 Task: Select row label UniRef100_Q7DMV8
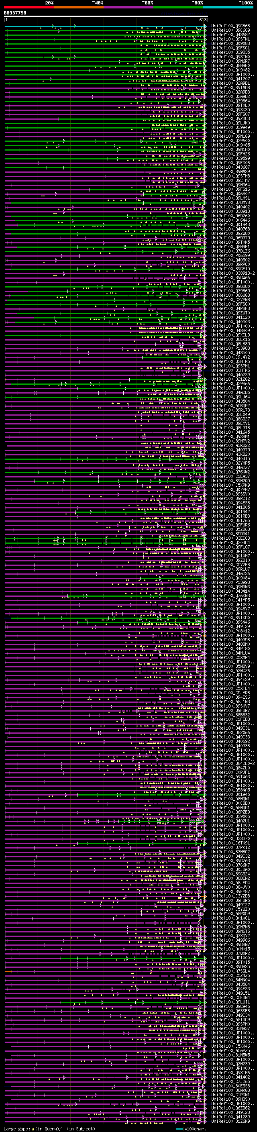(x=230, y=202)
